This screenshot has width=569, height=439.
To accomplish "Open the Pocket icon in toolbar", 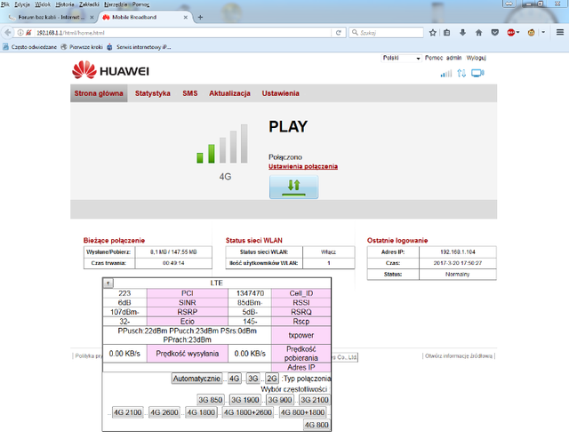I will click(x=494, y=33).
